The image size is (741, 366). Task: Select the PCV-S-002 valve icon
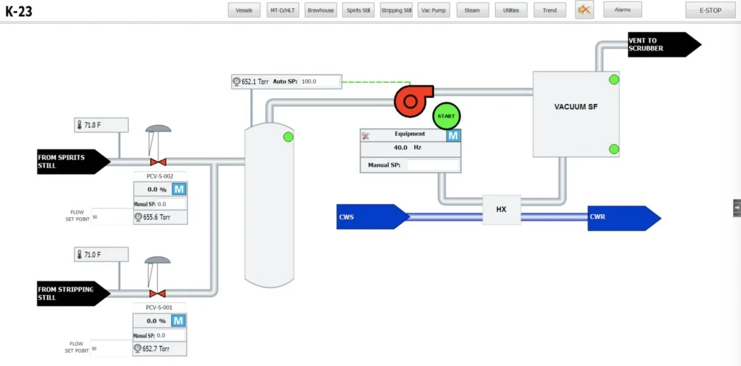click(x=157, y=163)
